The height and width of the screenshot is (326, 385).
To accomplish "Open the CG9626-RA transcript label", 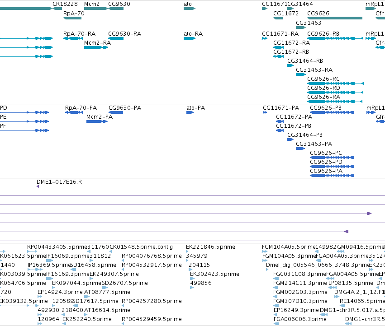I will pyautogui.click(x=323, y=97).
